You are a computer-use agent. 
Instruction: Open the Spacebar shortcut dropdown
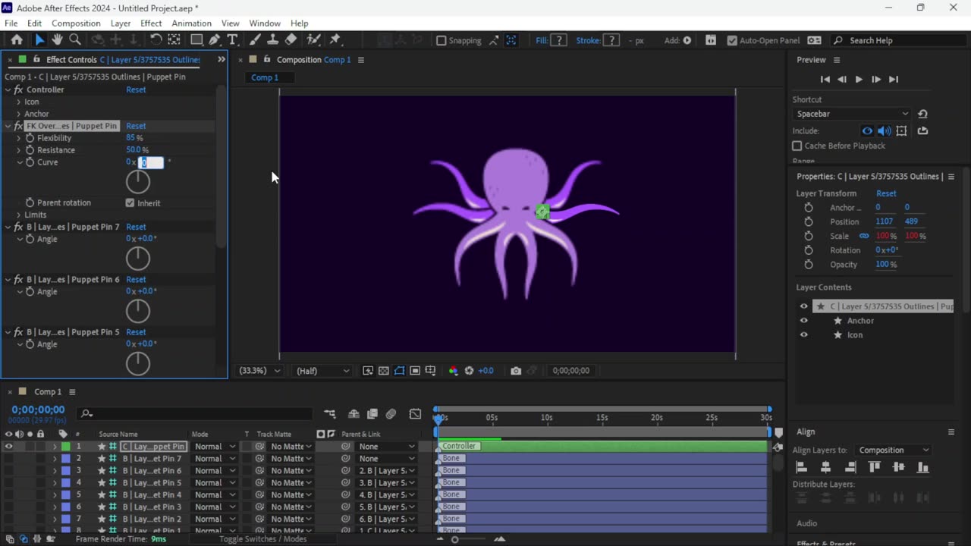coord(851,114)
